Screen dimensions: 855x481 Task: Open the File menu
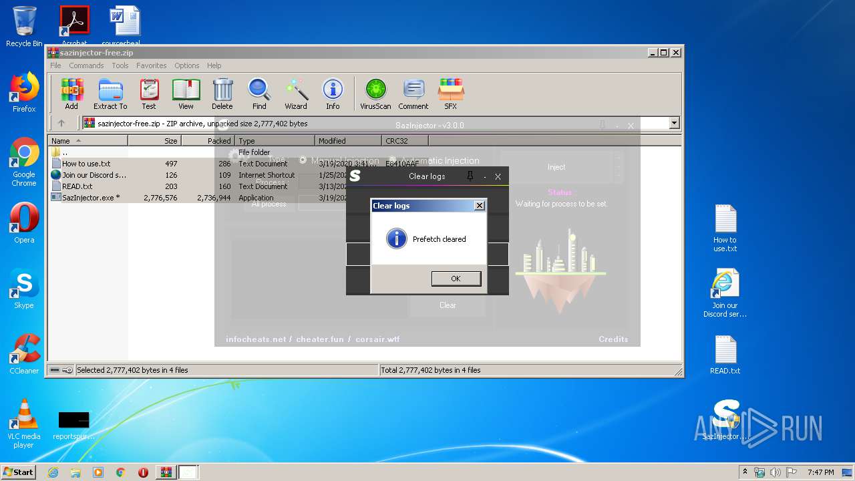pyautogui.click(x=55, y=65)
